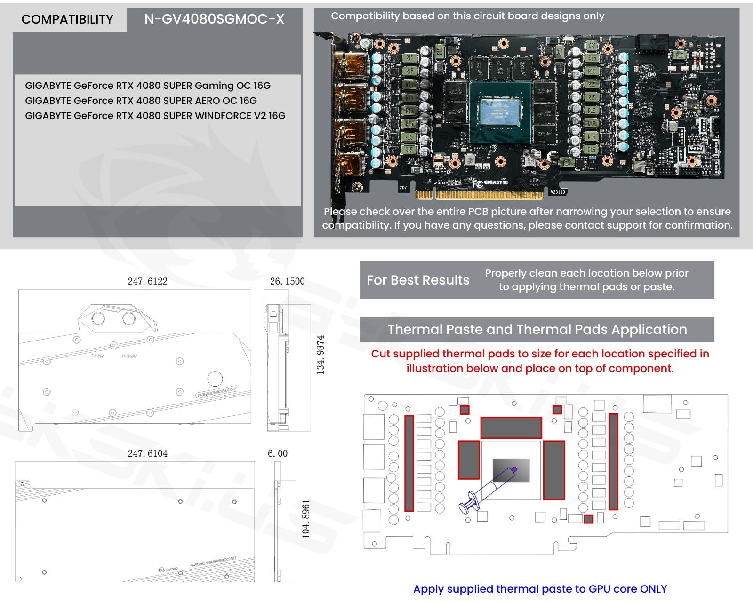
Task: Select the N-GV4080SGMOC-X model tab
Action: [x=214, y=19]
